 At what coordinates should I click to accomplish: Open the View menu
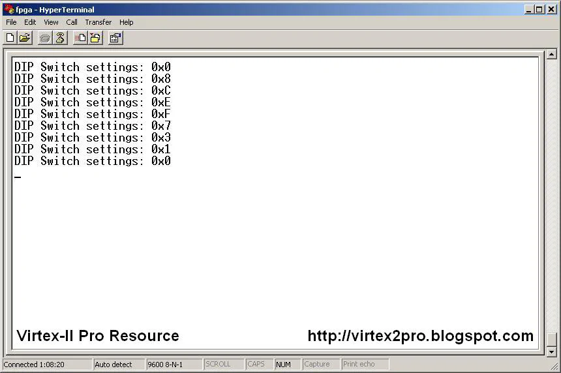click(x=51, y=22)
